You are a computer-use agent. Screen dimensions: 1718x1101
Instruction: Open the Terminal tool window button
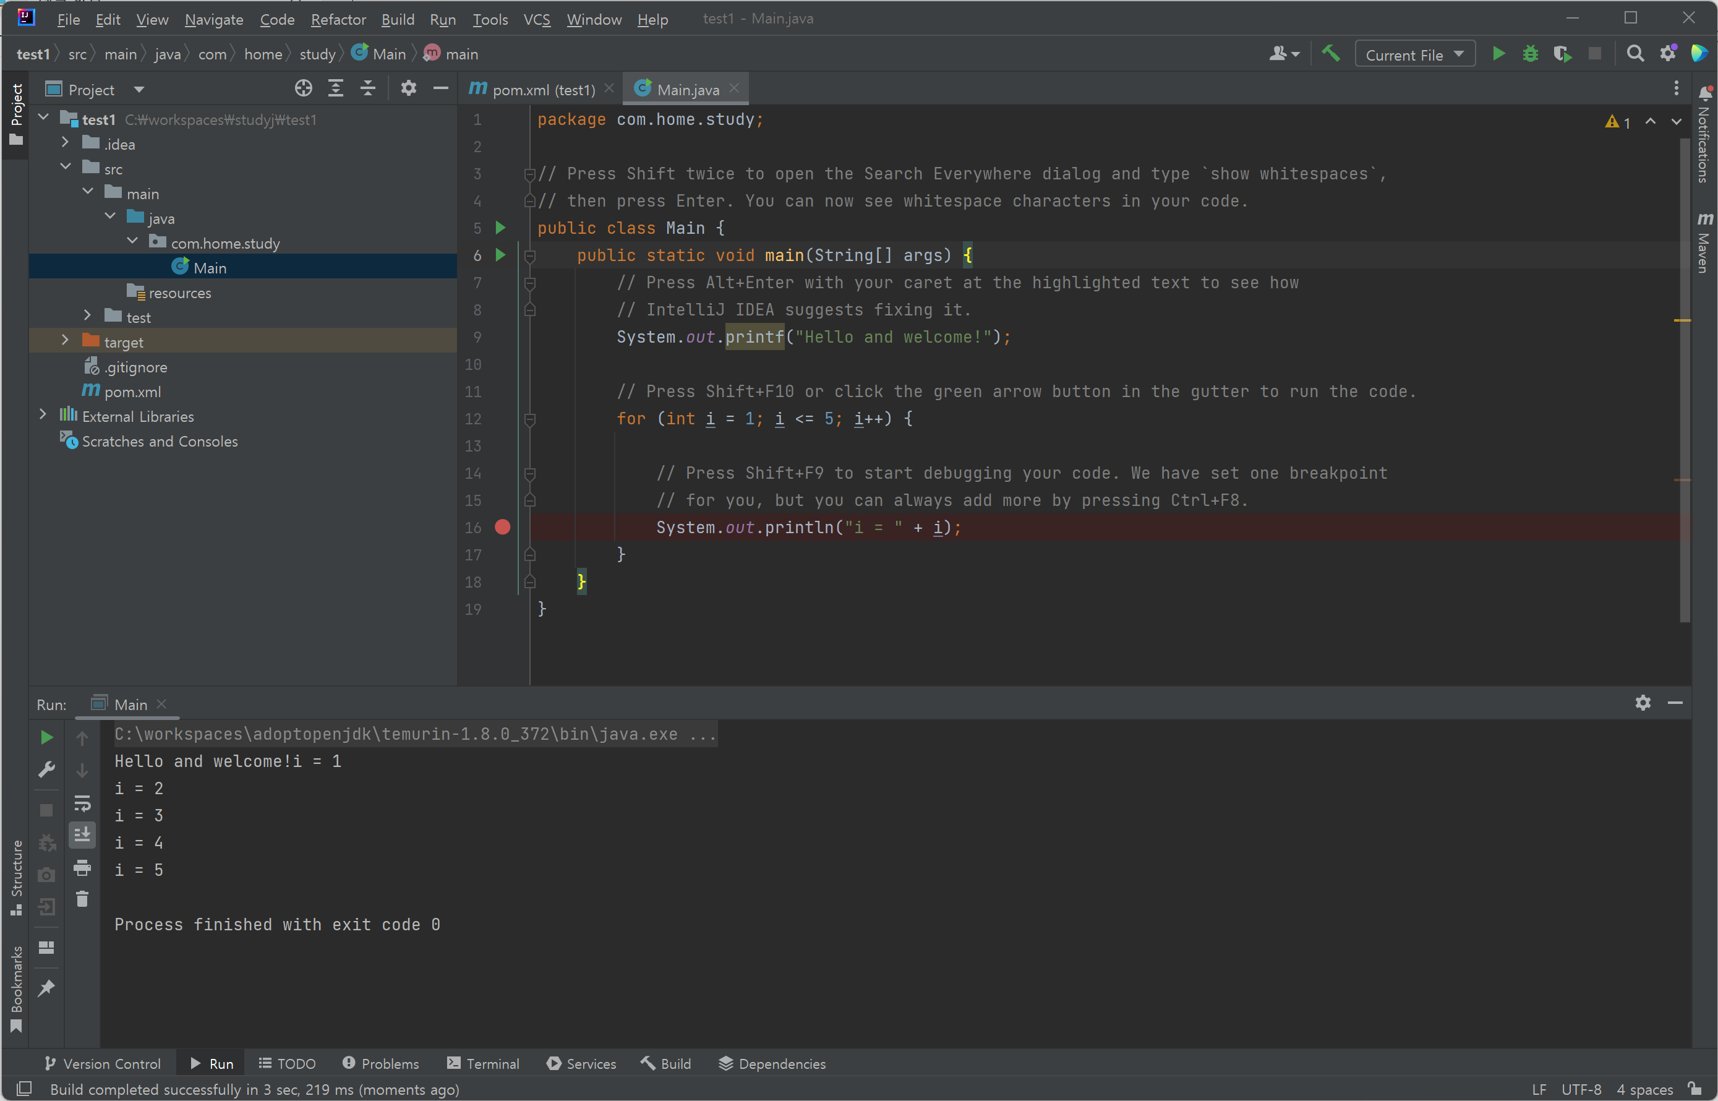[x=483, y=1064]
